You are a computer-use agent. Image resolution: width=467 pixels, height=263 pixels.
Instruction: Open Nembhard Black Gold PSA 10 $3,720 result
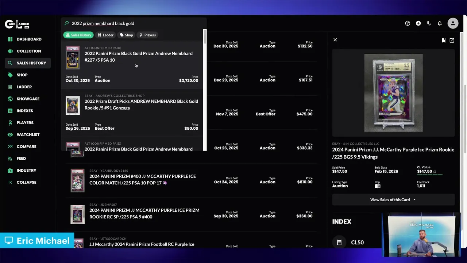pyautogui.click(x=132, y=65)
